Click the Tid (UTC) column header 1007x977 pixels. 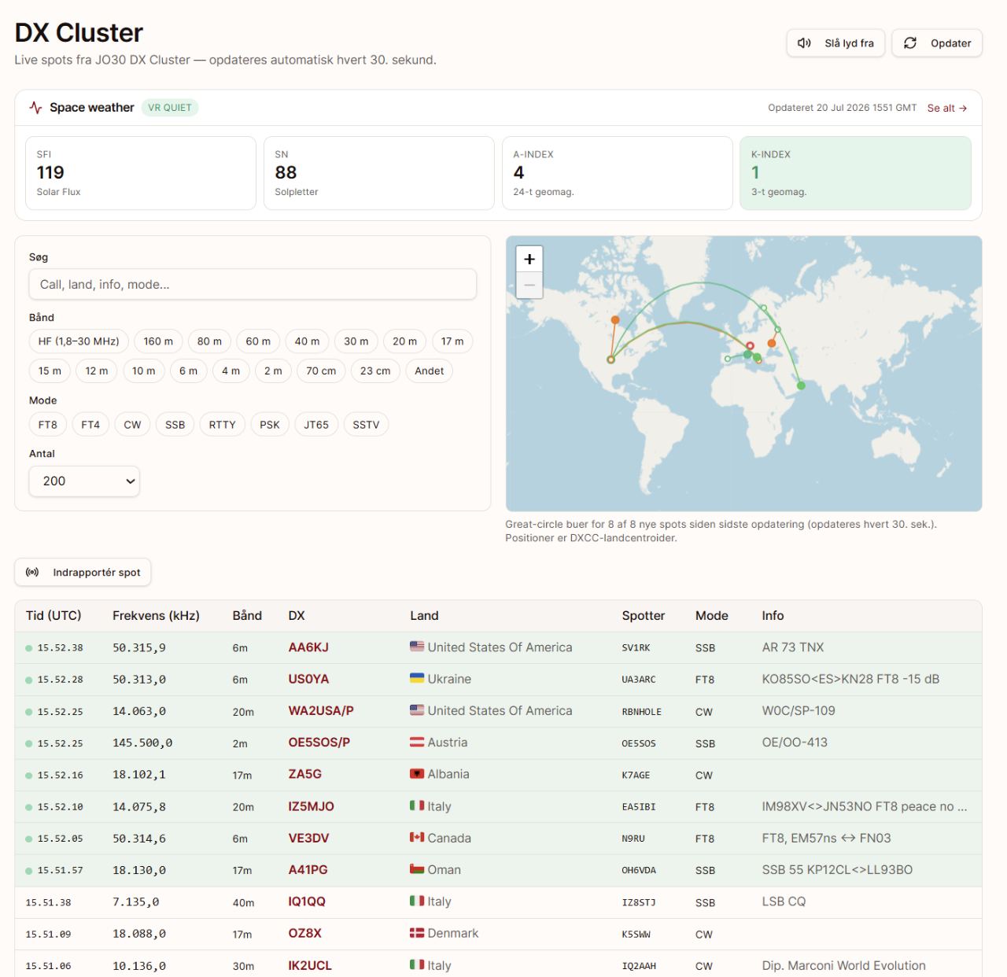pyautogui.click(x=53, y=616)
